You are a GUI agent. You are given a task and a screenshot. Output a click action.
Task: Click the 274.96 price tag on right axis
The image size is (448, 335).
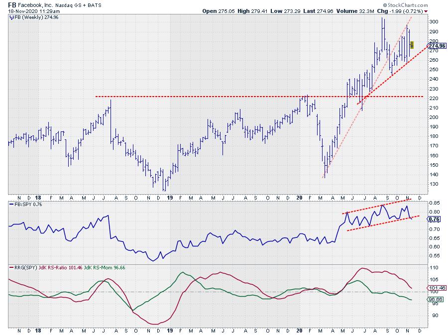(437, 46)
